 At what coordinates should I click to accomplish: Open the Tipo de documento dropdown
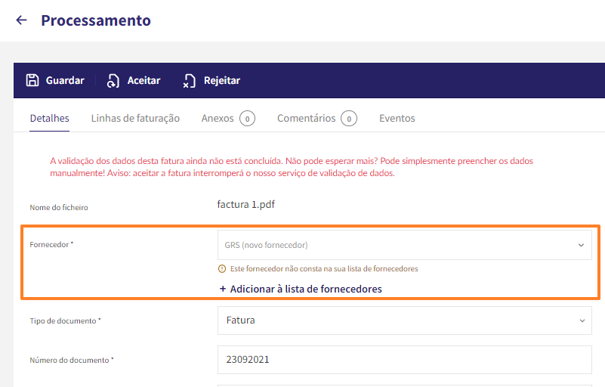(404, 320)
